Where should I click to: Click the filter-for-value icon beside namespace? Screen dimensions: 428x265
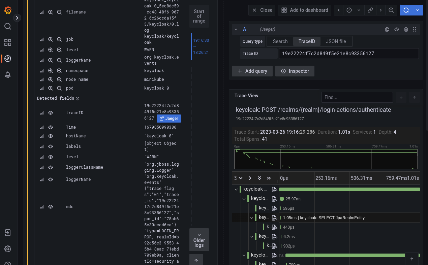click(x=51, y=71)
